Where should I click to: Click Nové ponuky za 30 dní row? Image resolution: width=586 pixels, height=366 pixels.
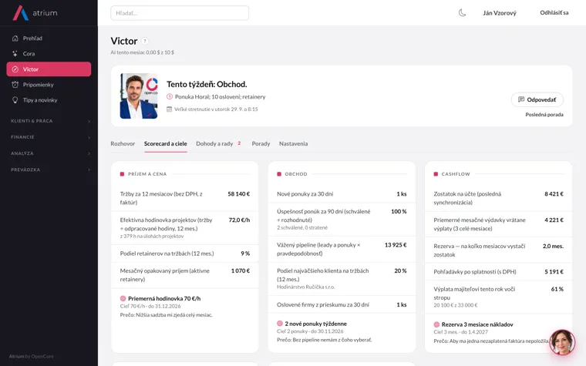pos(342,194)
